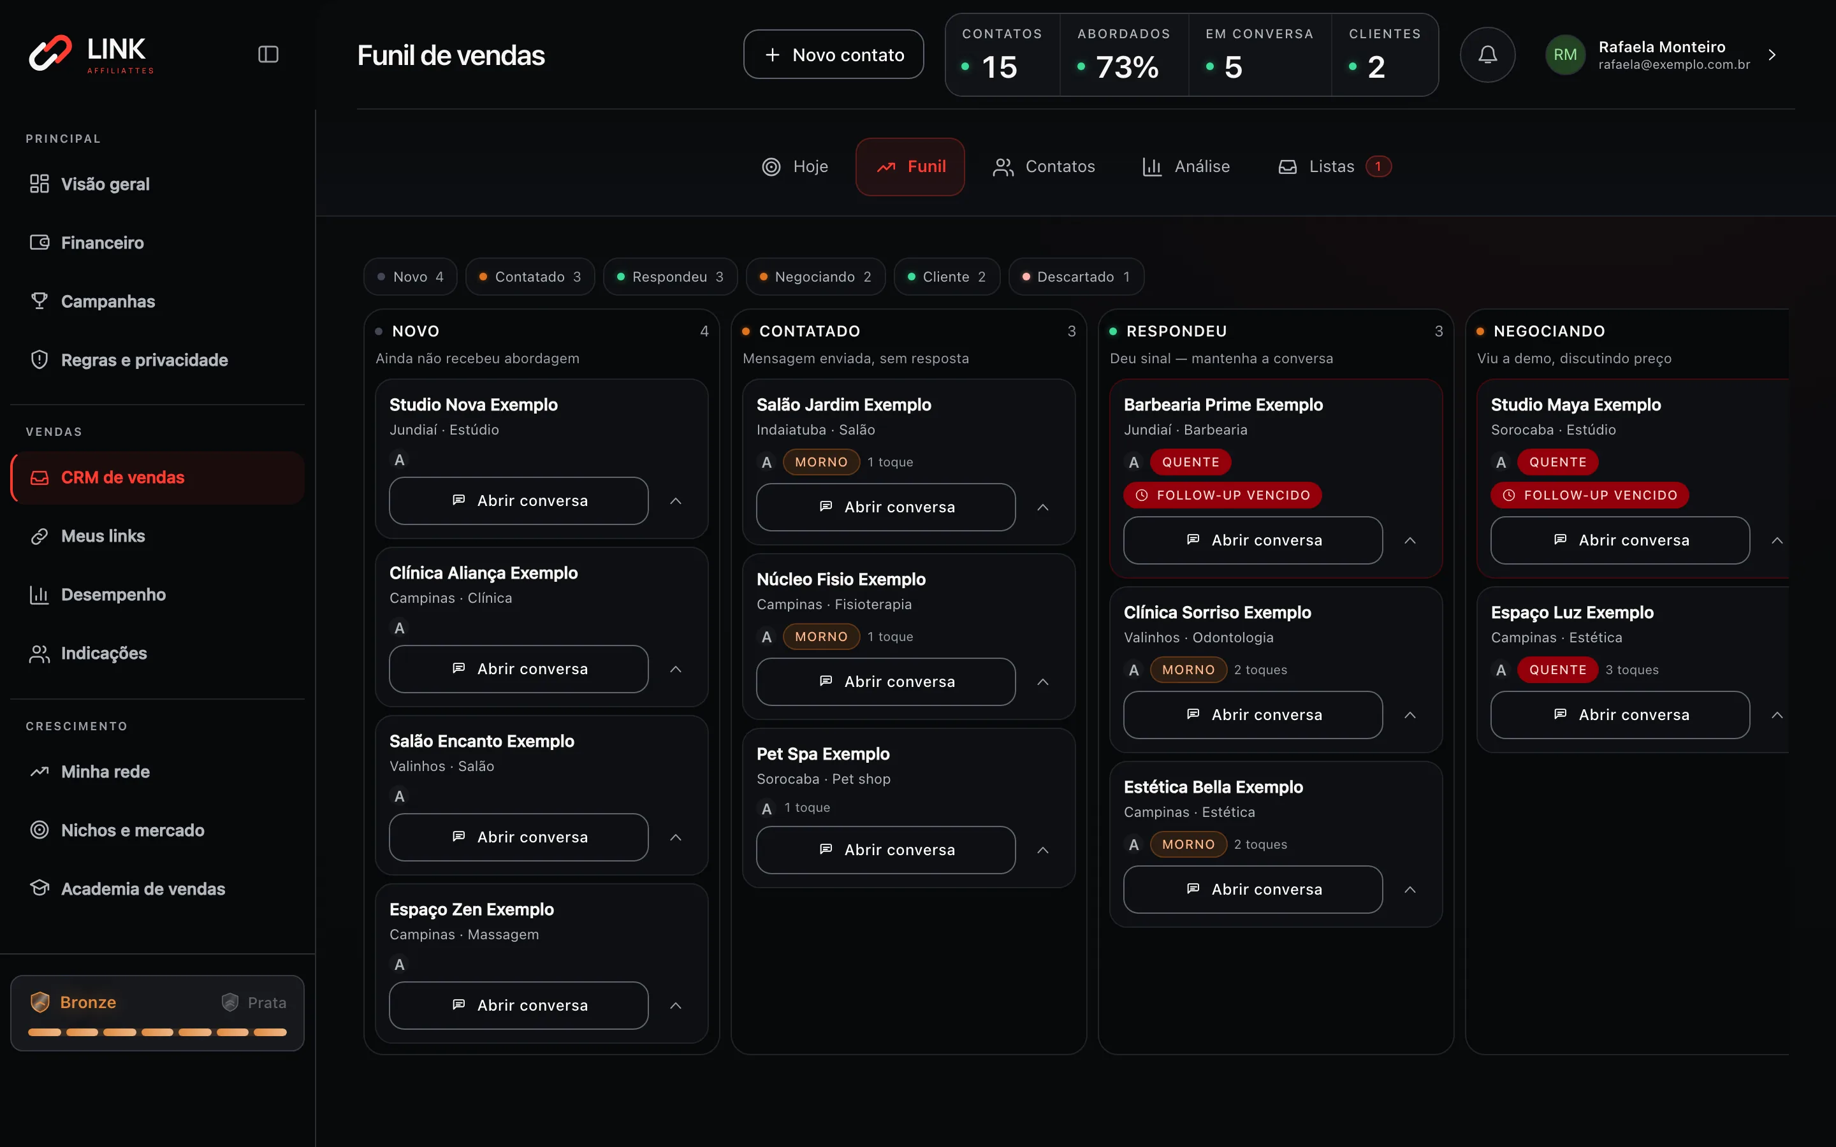Click the plus icon in Novo contato
This screenshot has width=1836, height=1147.
coord(773,55)
